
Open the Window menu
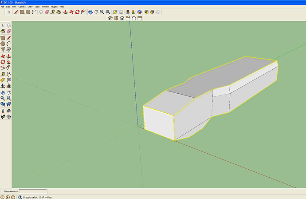(x=45, y=7)
